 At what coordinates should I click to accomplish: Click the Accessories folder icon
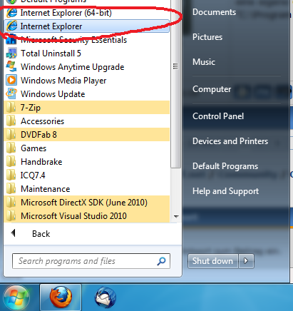point(11,121)
